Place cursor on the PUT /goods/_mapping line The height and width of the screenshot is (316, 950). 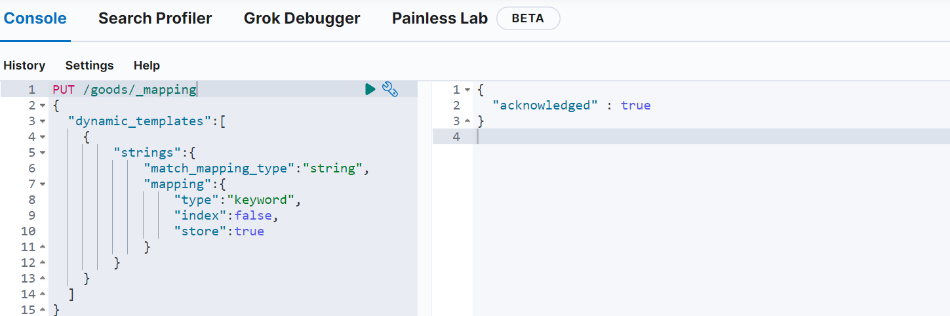point(125,90)
